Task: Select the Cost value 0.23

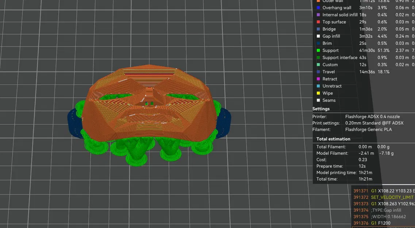Action: [x=362, y=160]
